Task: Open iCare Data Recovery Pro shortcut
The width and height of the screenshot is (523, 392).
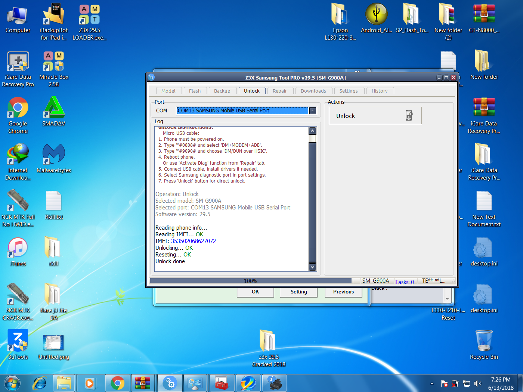Action: (x=18, y=69)
